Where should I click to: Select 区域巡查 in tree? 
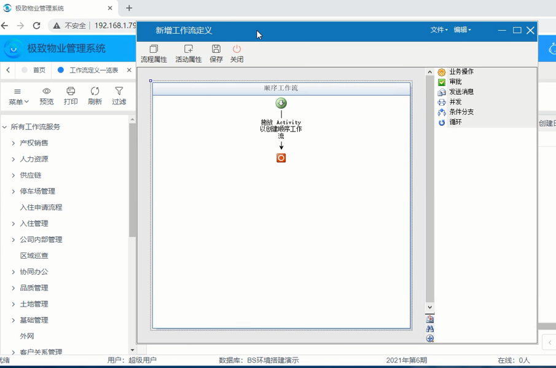point(34,256)
